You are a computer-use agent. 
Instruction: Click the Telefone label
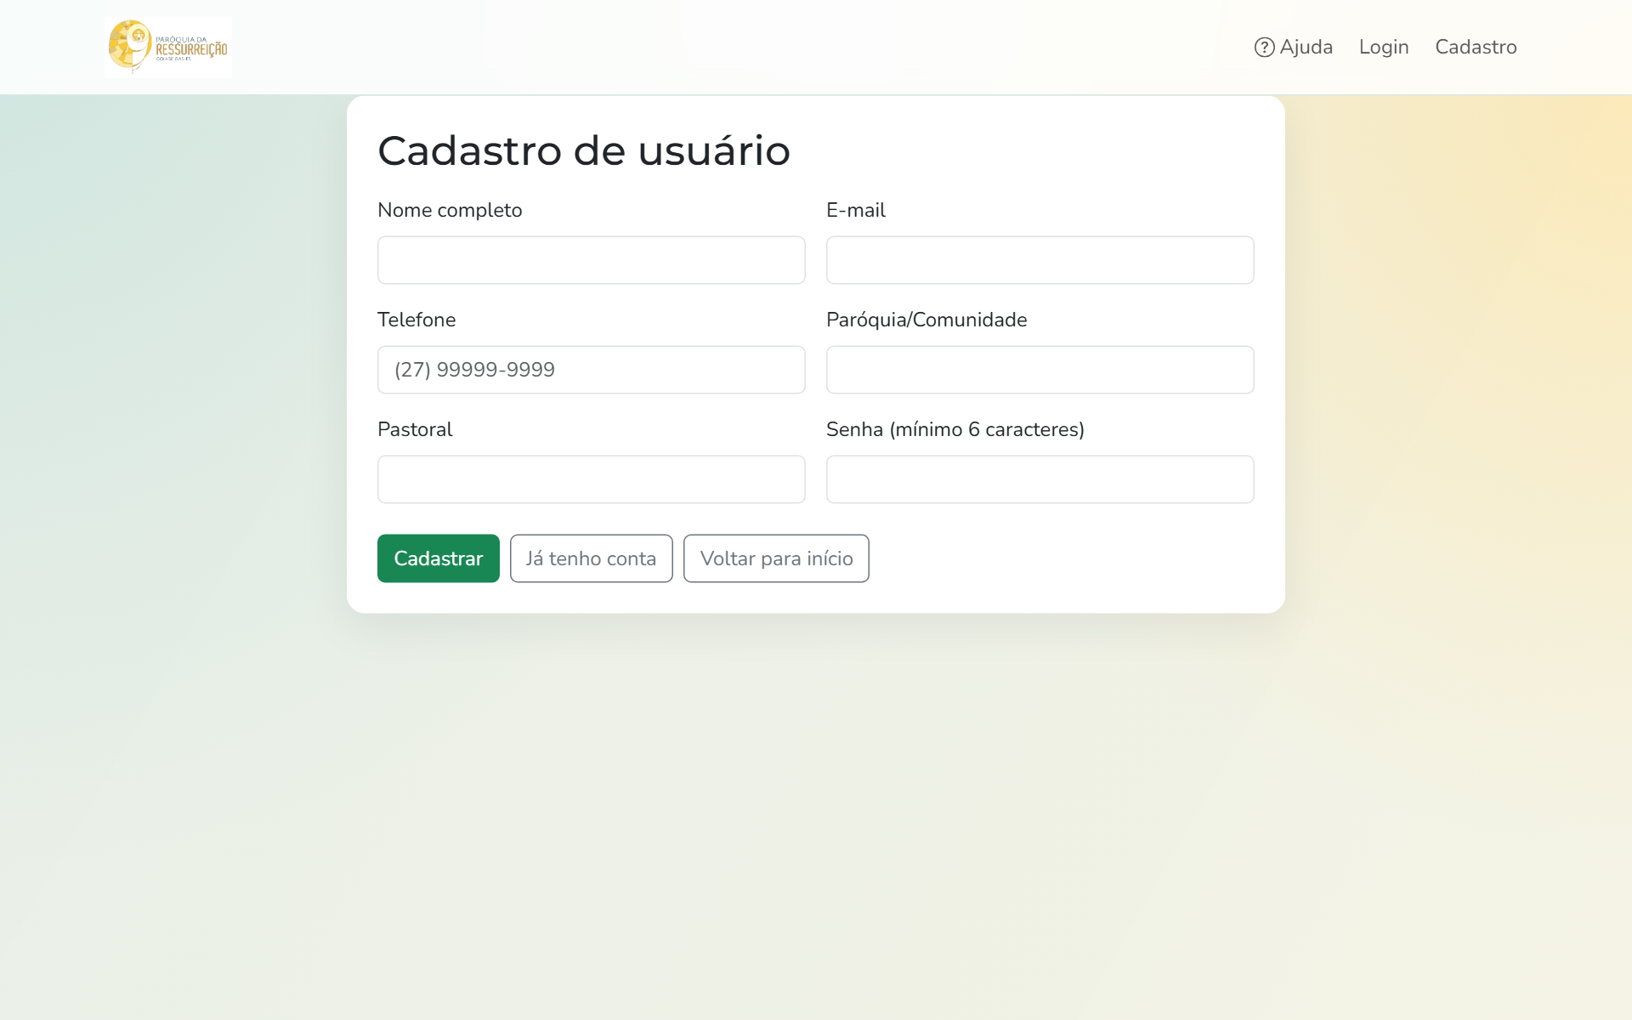[416, 320]
